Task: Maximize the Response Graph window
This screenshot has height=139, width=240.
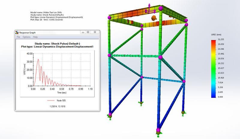Action: click(88, 32)
